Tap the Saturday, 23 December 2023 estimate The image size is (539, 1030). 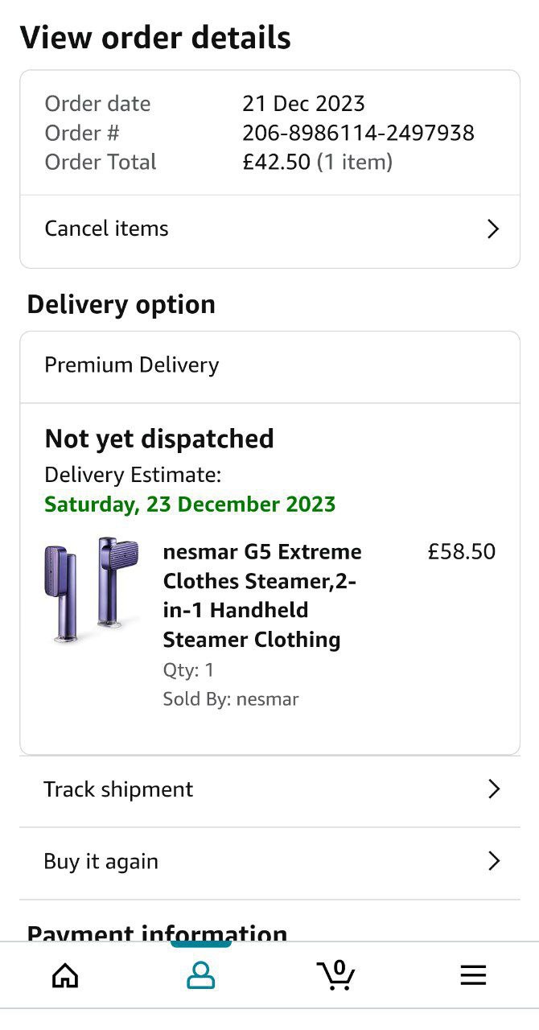coord(190,505)
